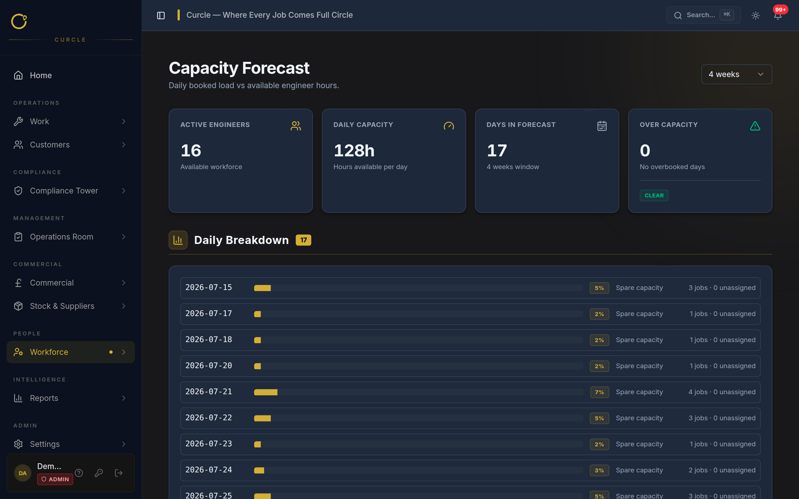Click the Commercial pound sign icon
The width and height of the screenshot is (799, 499).
[19, 283]
